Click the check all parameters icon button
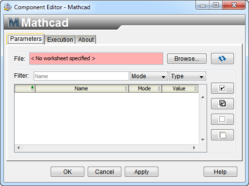This screenshot has height=186, width=249. (222, 103)
